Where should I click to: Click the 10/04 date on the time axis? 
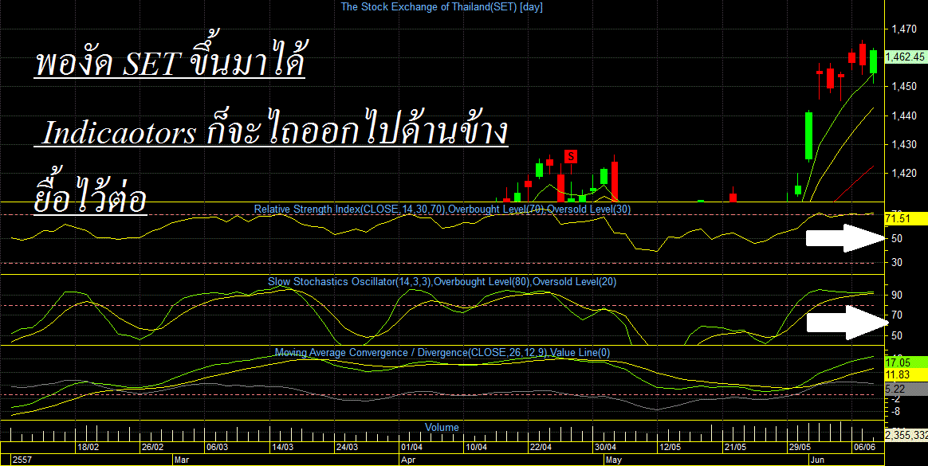476,447
